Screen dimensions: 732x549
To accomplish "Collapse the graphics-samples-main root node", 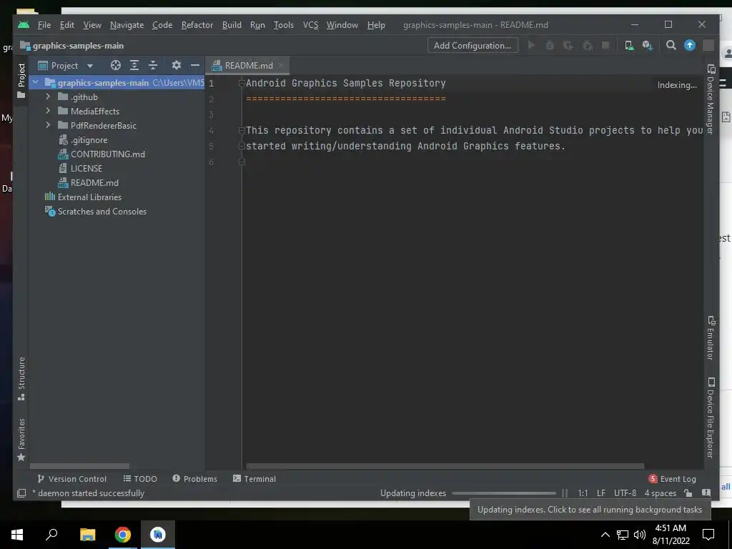I will coord(36,83).
